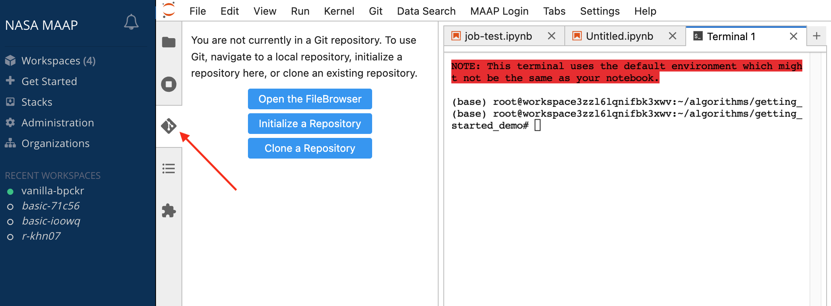Click the Get Started plus icon

(10, 81)
